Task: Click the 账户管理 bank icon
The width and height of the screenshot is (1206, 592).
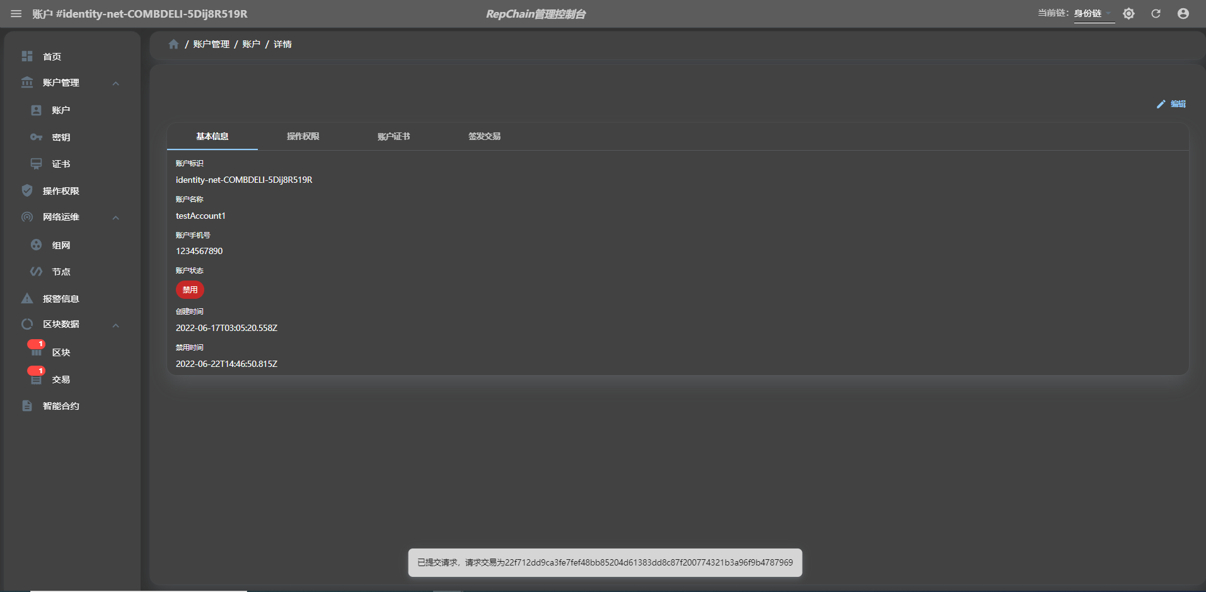Action: (27, 83)
